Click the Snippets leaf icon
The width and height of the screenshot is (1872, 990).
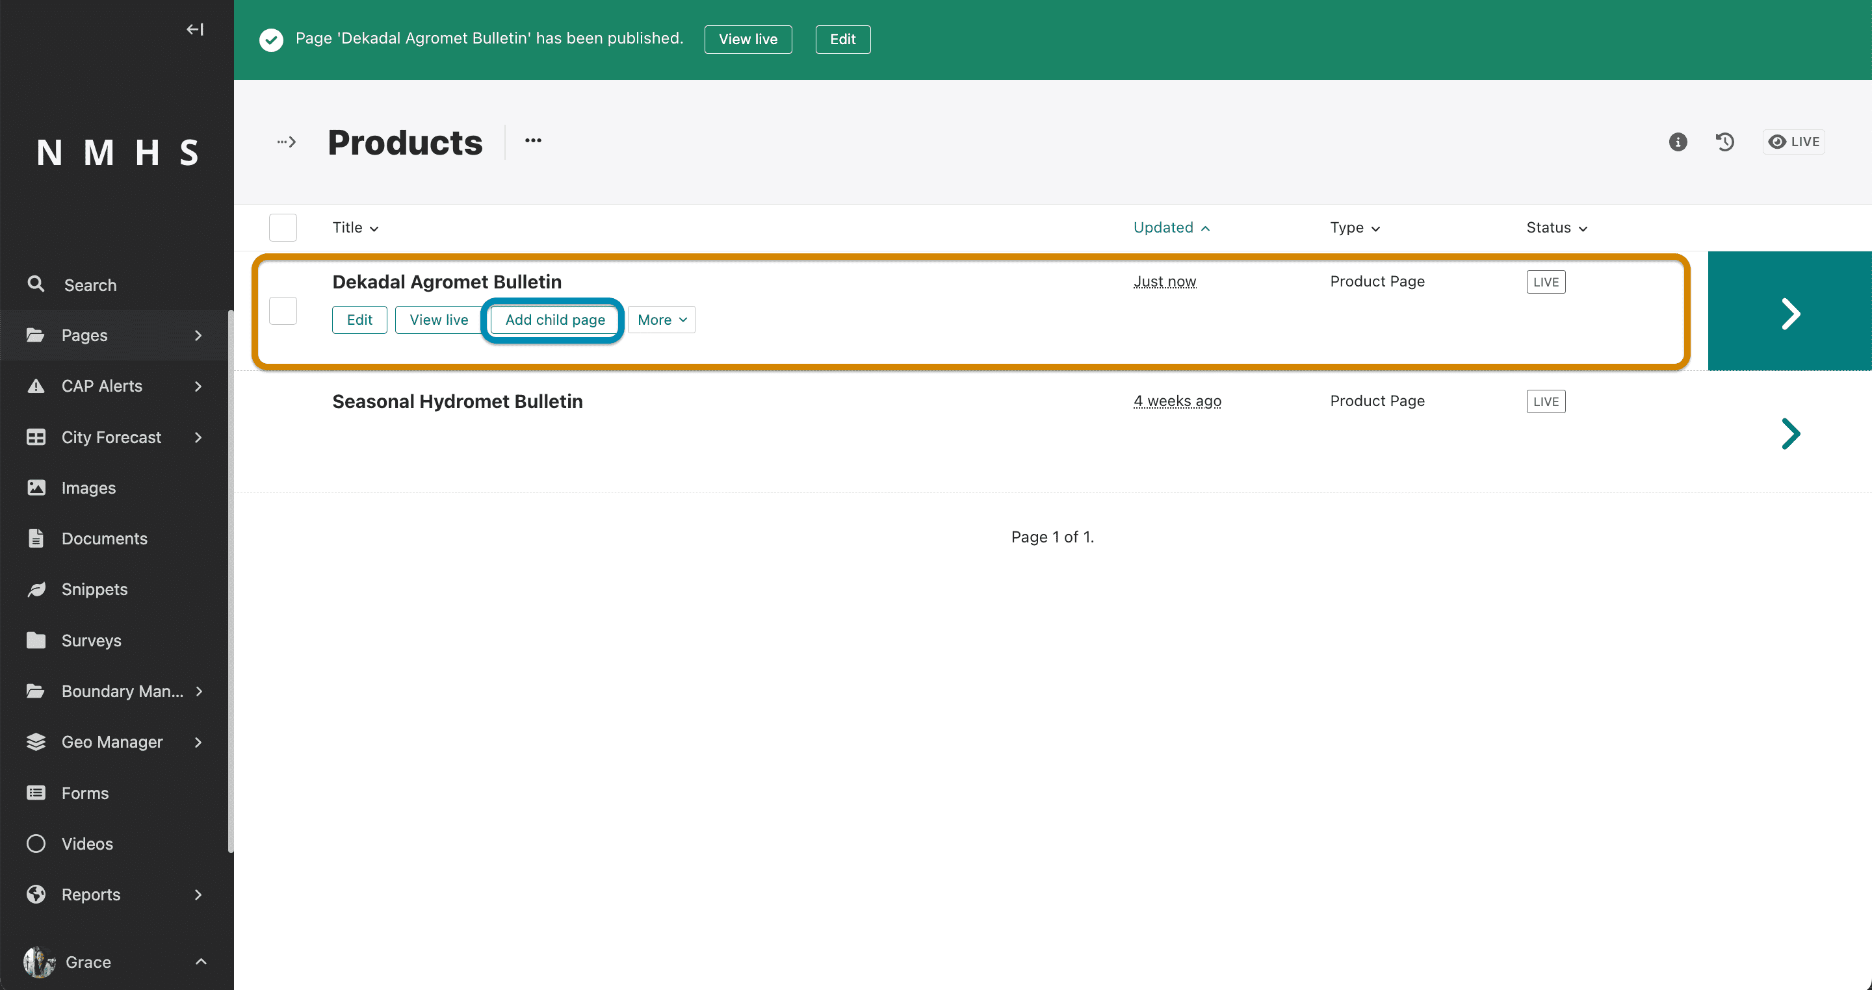pos(36,589)
